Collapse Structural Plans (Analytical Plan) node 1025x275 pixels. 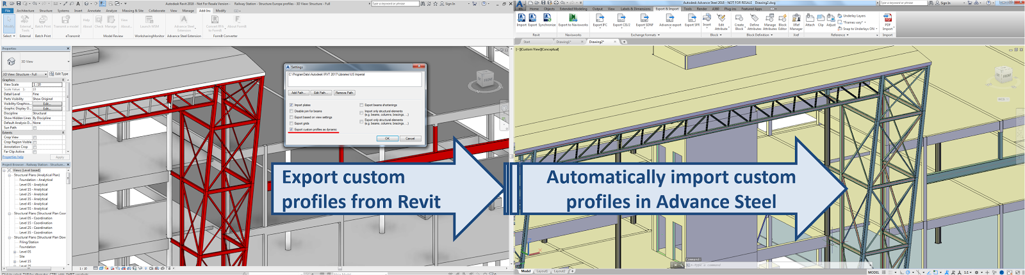9,175
